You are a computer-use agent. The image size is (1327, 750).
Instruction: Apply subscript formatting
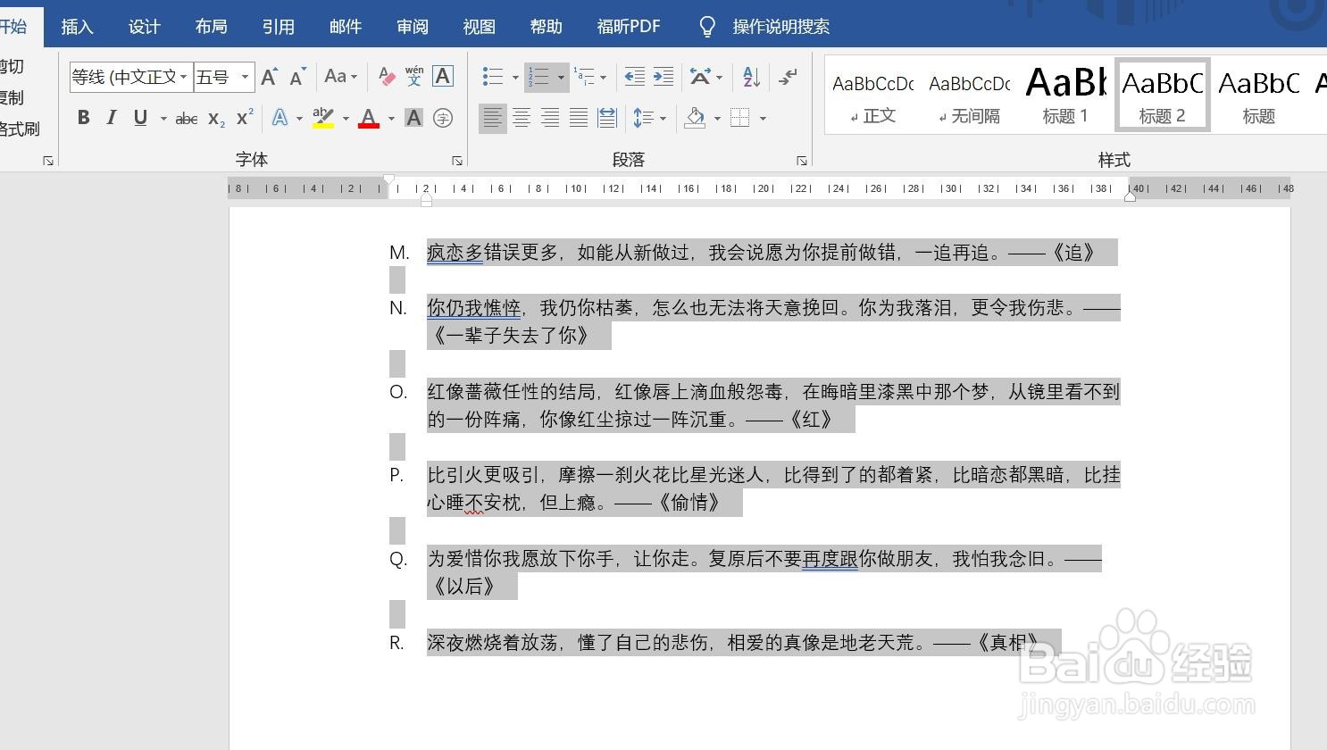click(213, 117)
